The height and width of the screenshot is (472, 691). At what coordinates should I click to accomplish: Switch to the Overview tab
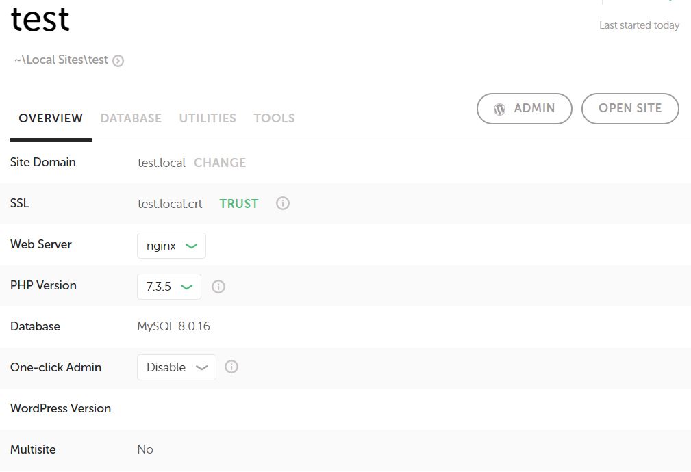[51, 118]
